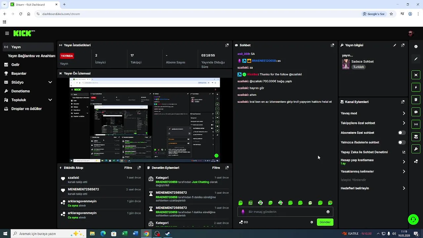Toggle the broadcast signal widget icon

point(416,124)
